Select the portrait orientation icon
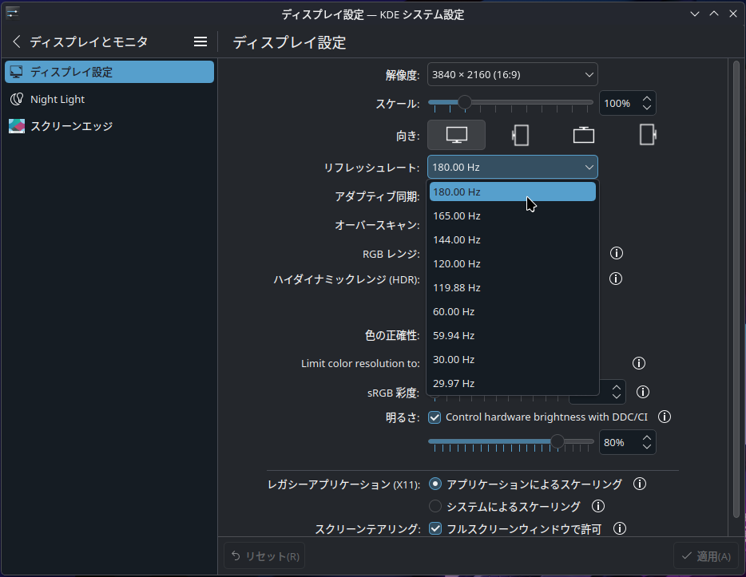Screen dimensions: 746x577 click(x=520, y=134)
